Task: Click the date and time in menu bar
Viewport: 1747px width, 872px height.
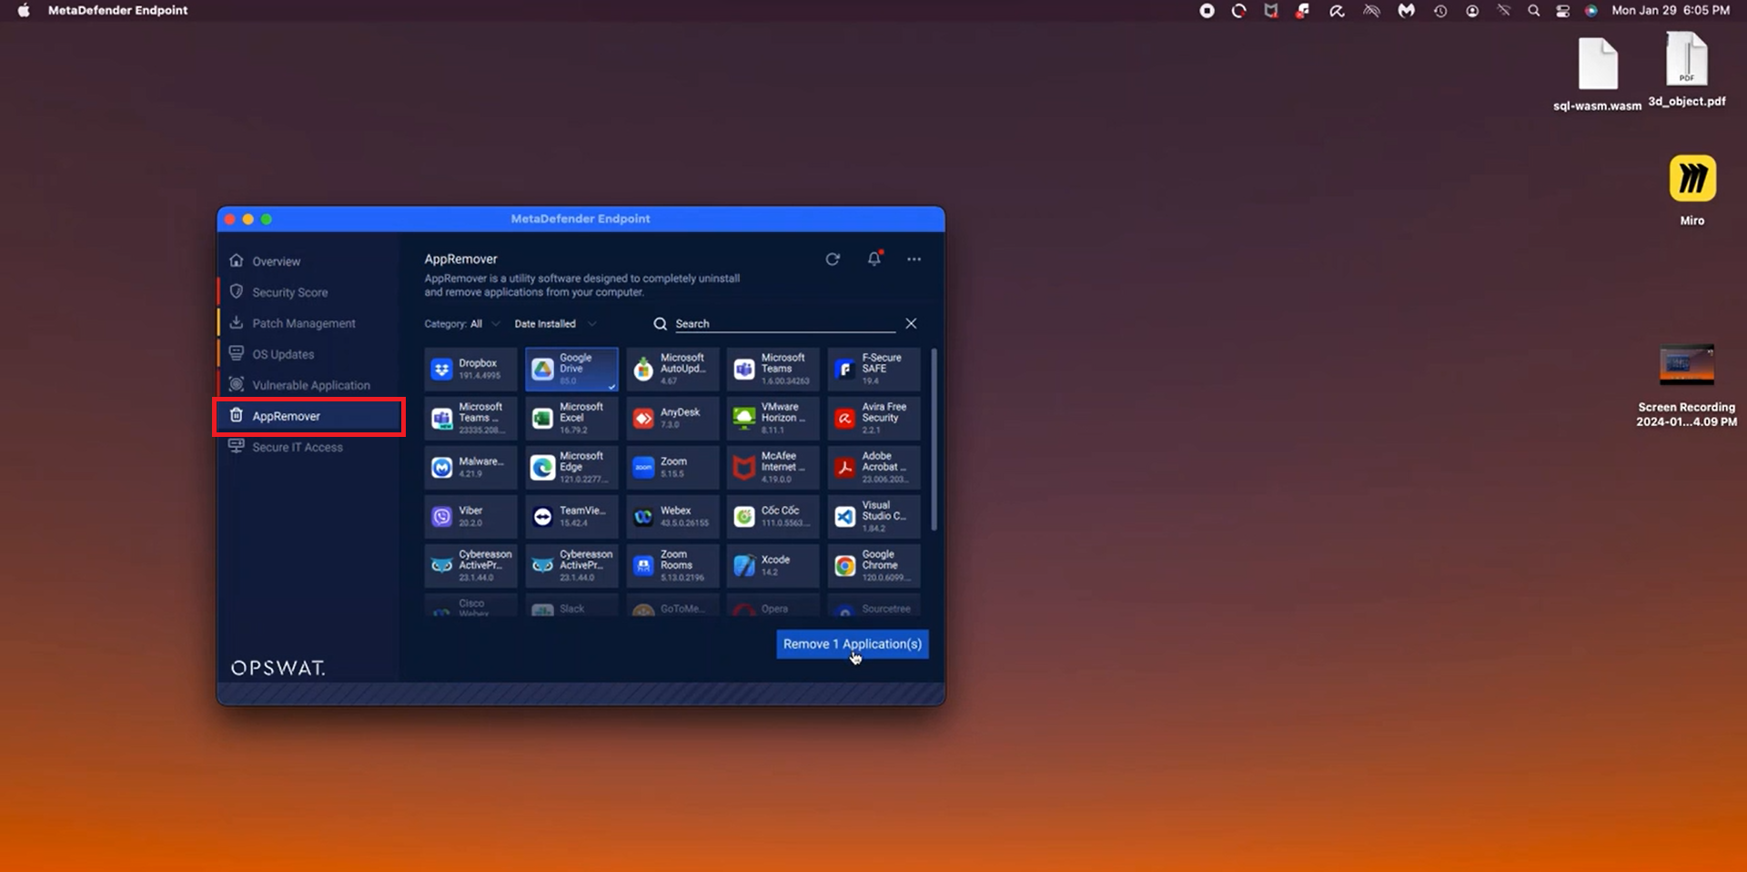Action: [1671, 10]
